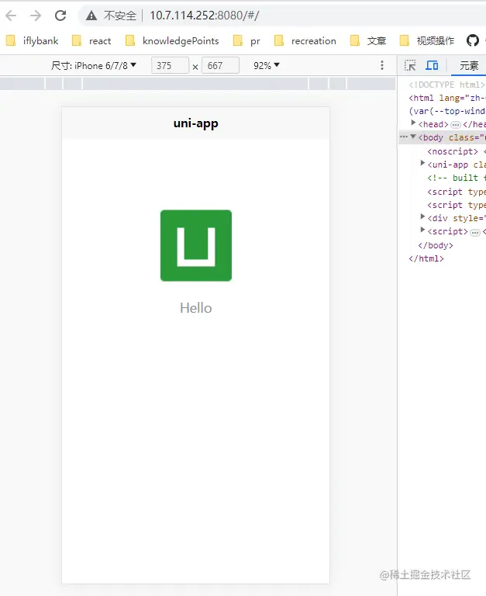Click the viewport height field 667
The width and height of the screenshot is (486, 596).
pos(220,65)
